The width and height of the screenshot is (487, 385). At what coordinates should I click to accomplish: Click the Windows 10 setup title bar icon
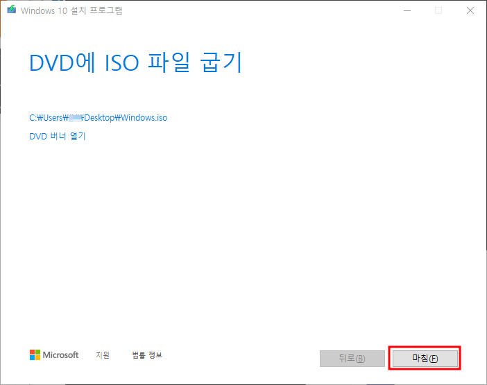point(12,10)
